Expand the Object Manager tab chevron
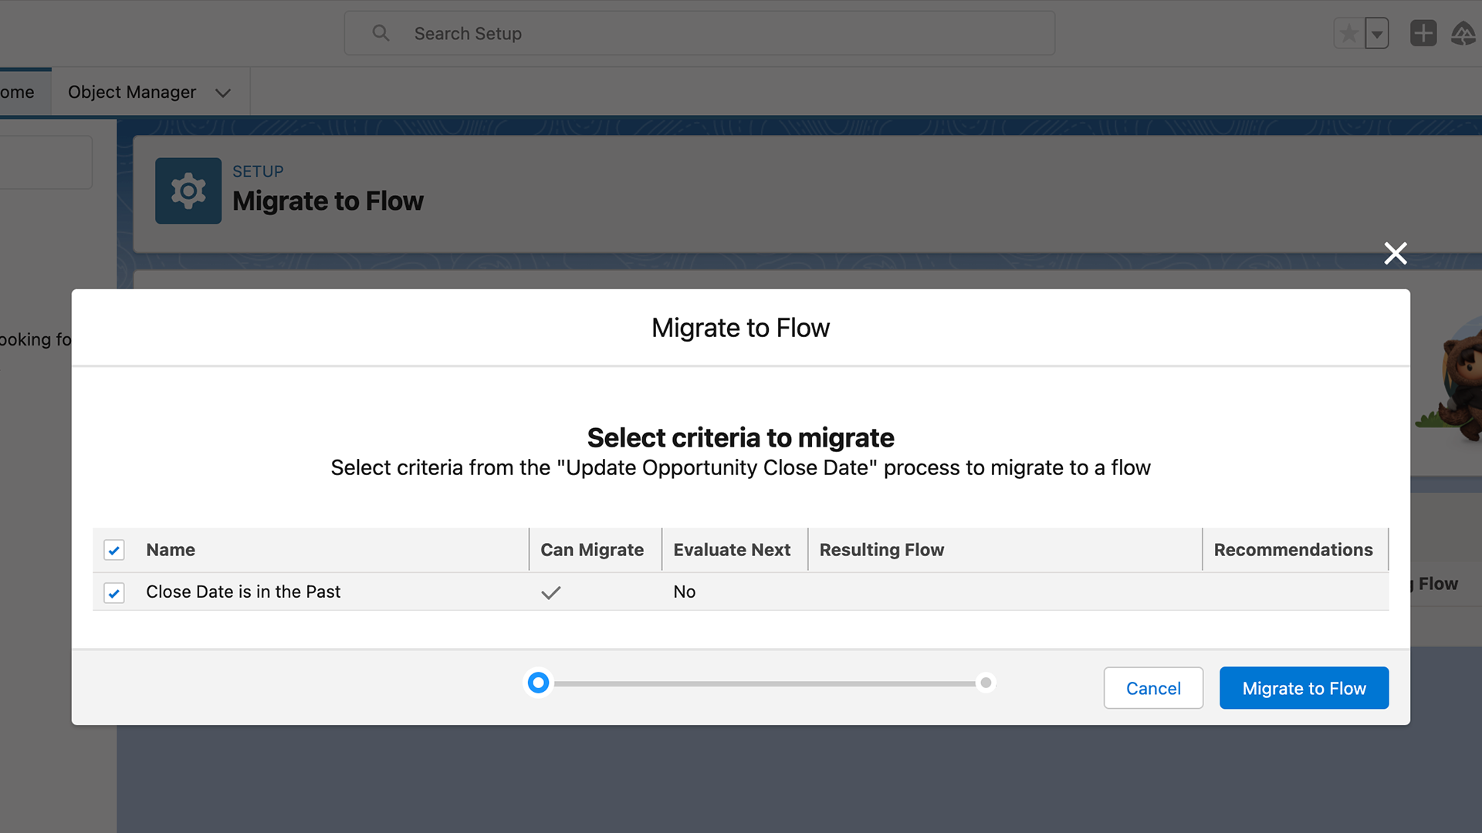The height and width of the screenshot is (833, 1482). click(x=223, y=93)
